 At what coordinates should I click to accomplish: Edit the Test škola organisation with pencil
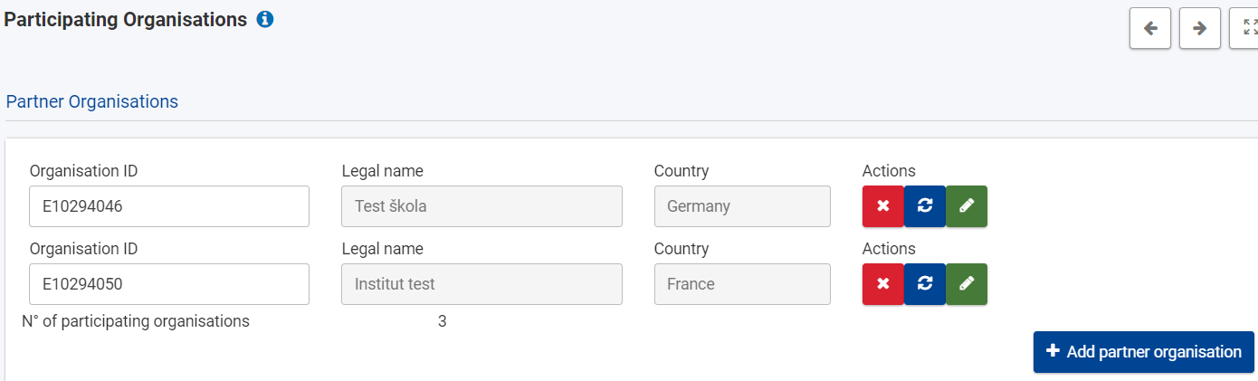tap(967, 206)
